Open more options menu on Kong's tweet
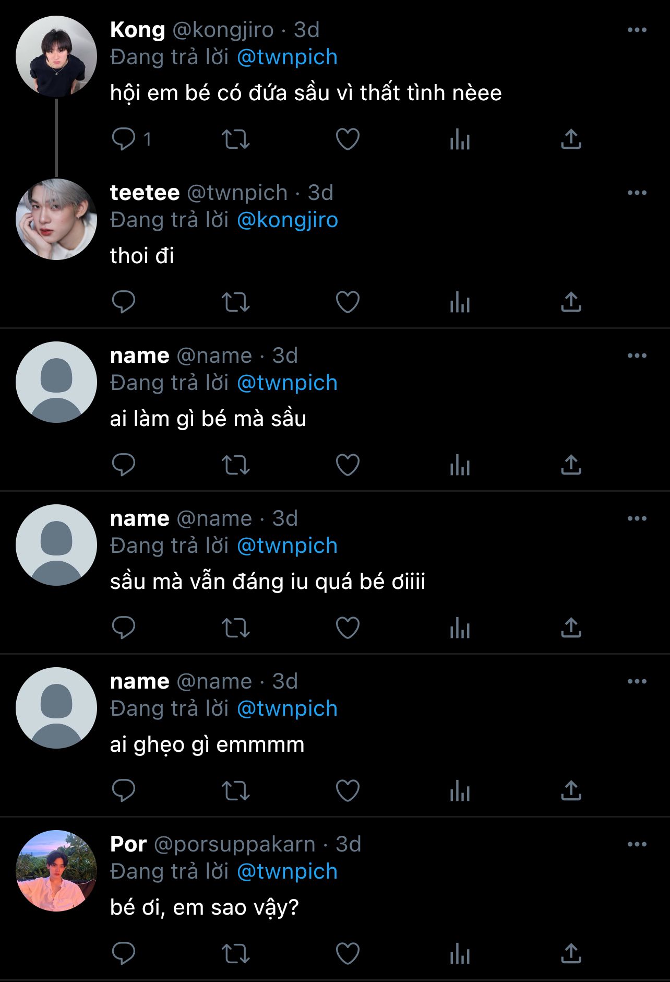 click(637, 30)
